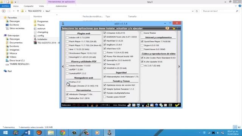Open Archivo tab in Explorer

5,6
